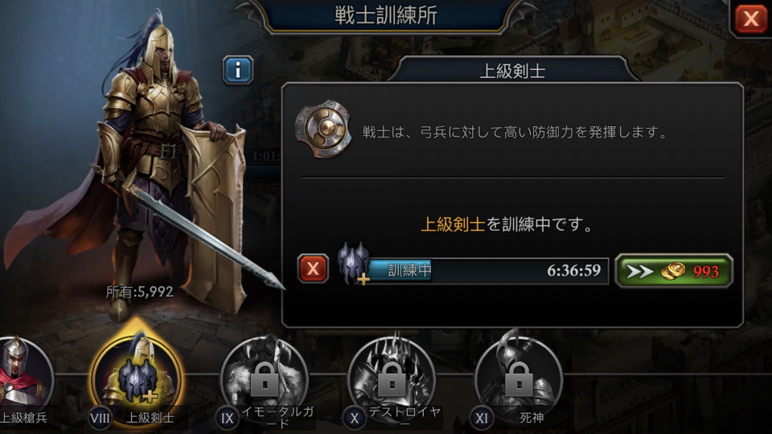Close the 戦士訓練所 window

coord(751,18)
